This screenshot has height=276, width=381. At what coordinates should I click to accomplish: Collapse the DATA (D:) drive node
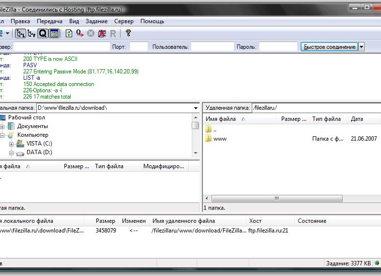point(11,153)
